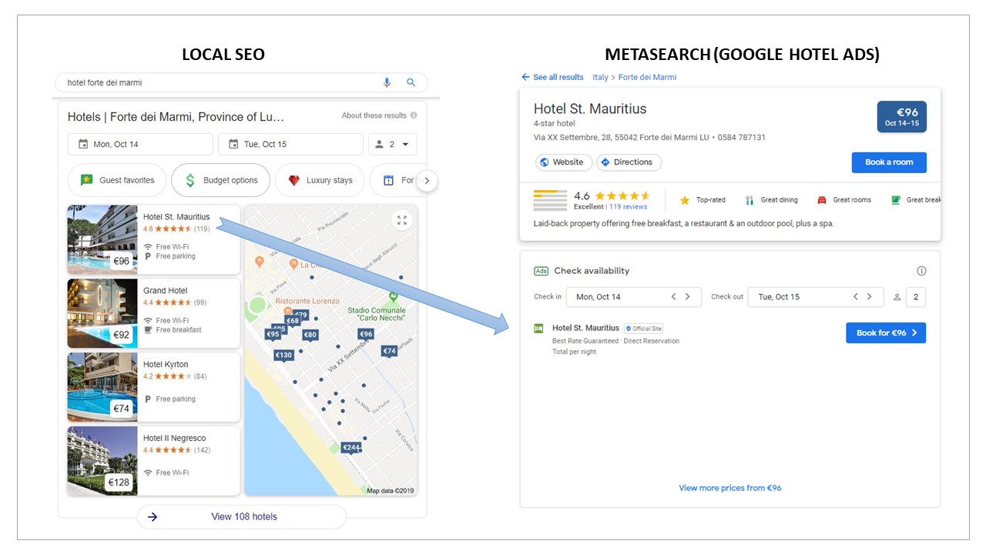Click the €80 price pin on the map
Viewport: 986px width, 554px height.
click(x=310, y=335)
